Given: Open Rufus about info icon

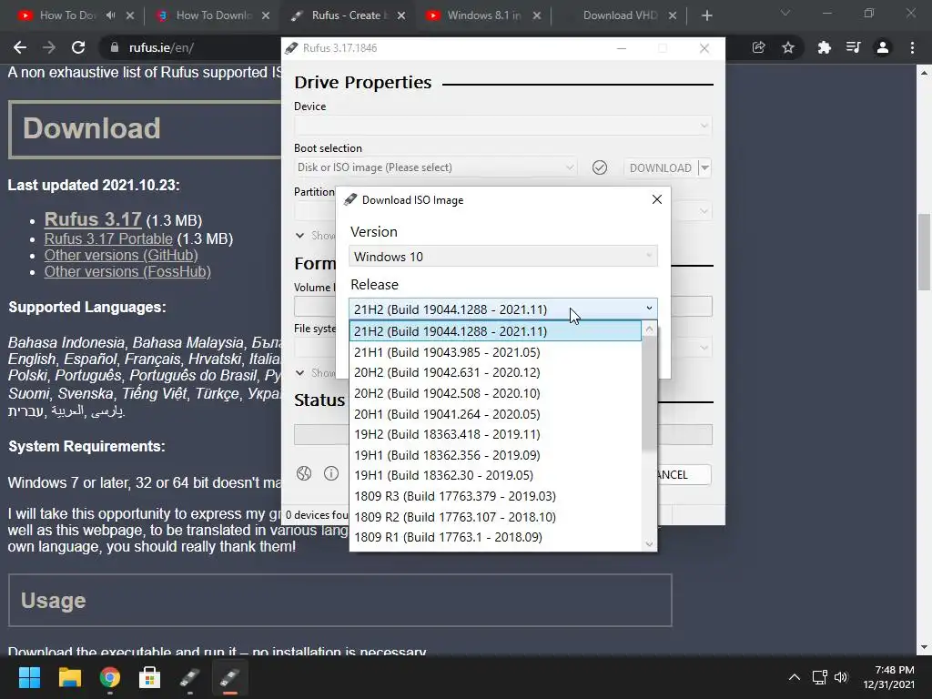Looking at the screenshot, I should [331, 473].
